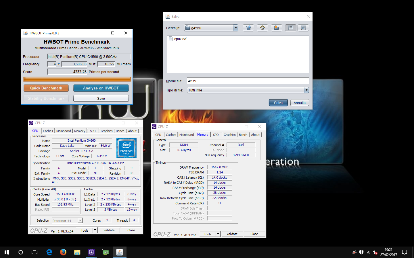Click the Score field showing 4232.28
This screenshot has height=258, width=414.
click(67, 72)
